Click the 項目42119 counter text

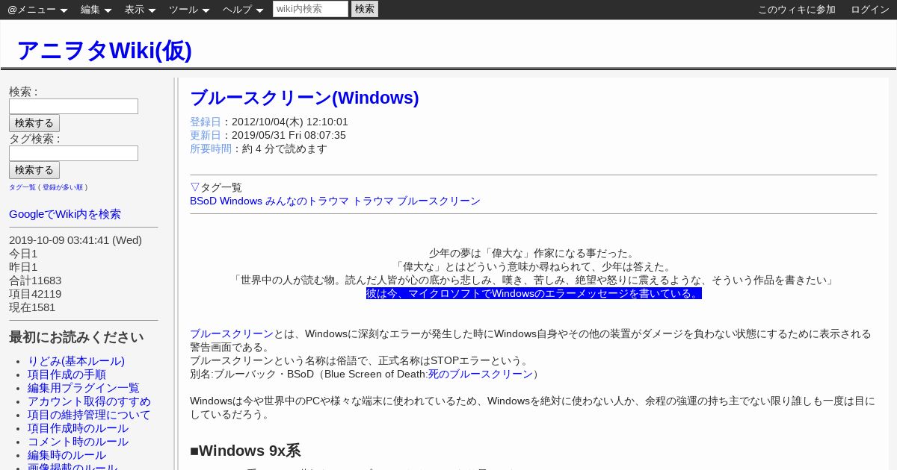coord(35,294)
